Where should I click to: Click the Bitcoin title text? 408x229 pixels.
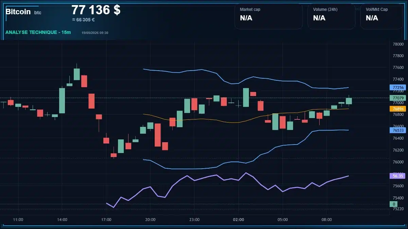(18, 12)
